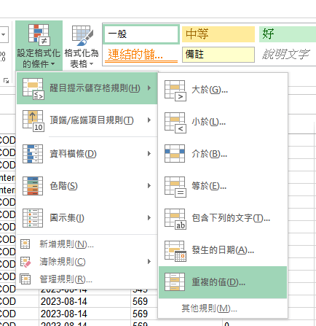Open the 格式化為表格 dropdown

click(82, 45)
